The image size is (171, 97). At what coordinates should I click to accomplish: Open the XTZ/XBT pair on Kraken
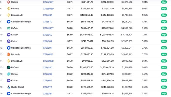point(47,81)
